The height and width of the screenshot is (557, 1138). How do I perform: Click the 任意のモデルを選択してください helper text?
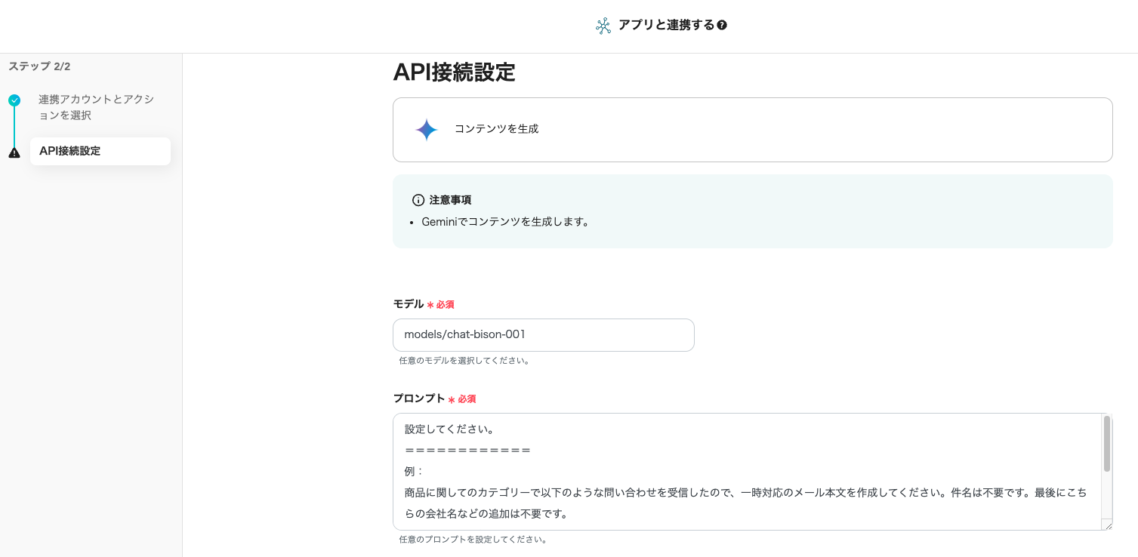(x=464, y=361)
